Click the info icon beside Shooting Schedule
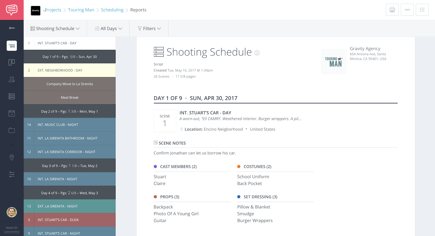This screenshot has height=236, width=435. [x=257, y=53]
